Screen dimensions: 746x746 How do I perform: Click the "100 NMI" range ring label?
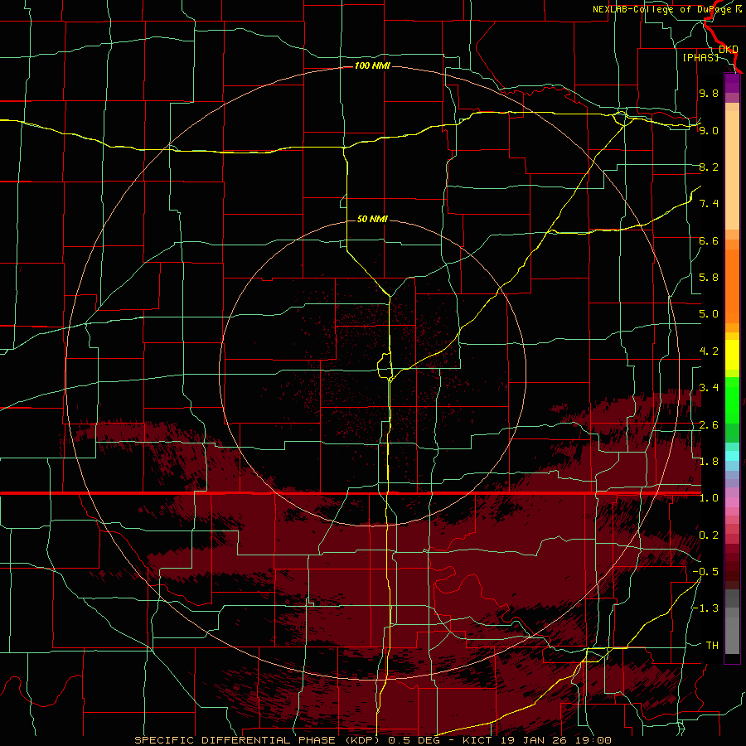click(372, 65)
